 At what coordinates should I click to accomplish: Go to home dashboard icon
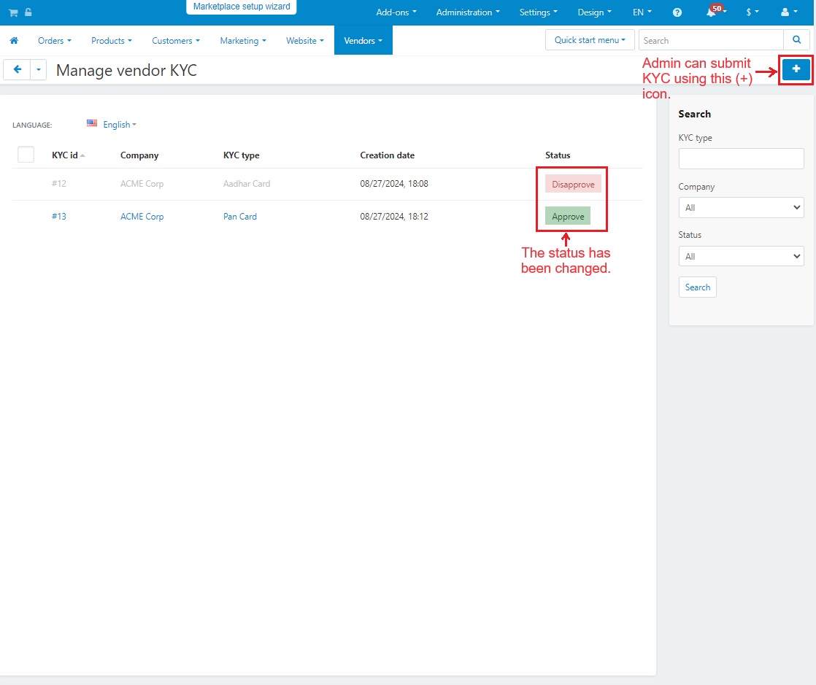coord(14,41)
